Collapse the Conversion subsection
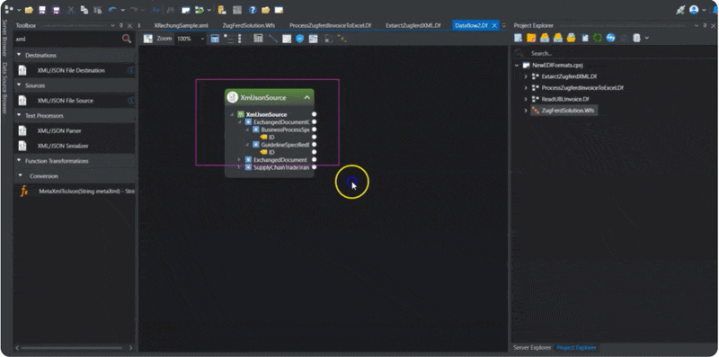This screenshot has height=357, width=719. click(x=21, y=175)
